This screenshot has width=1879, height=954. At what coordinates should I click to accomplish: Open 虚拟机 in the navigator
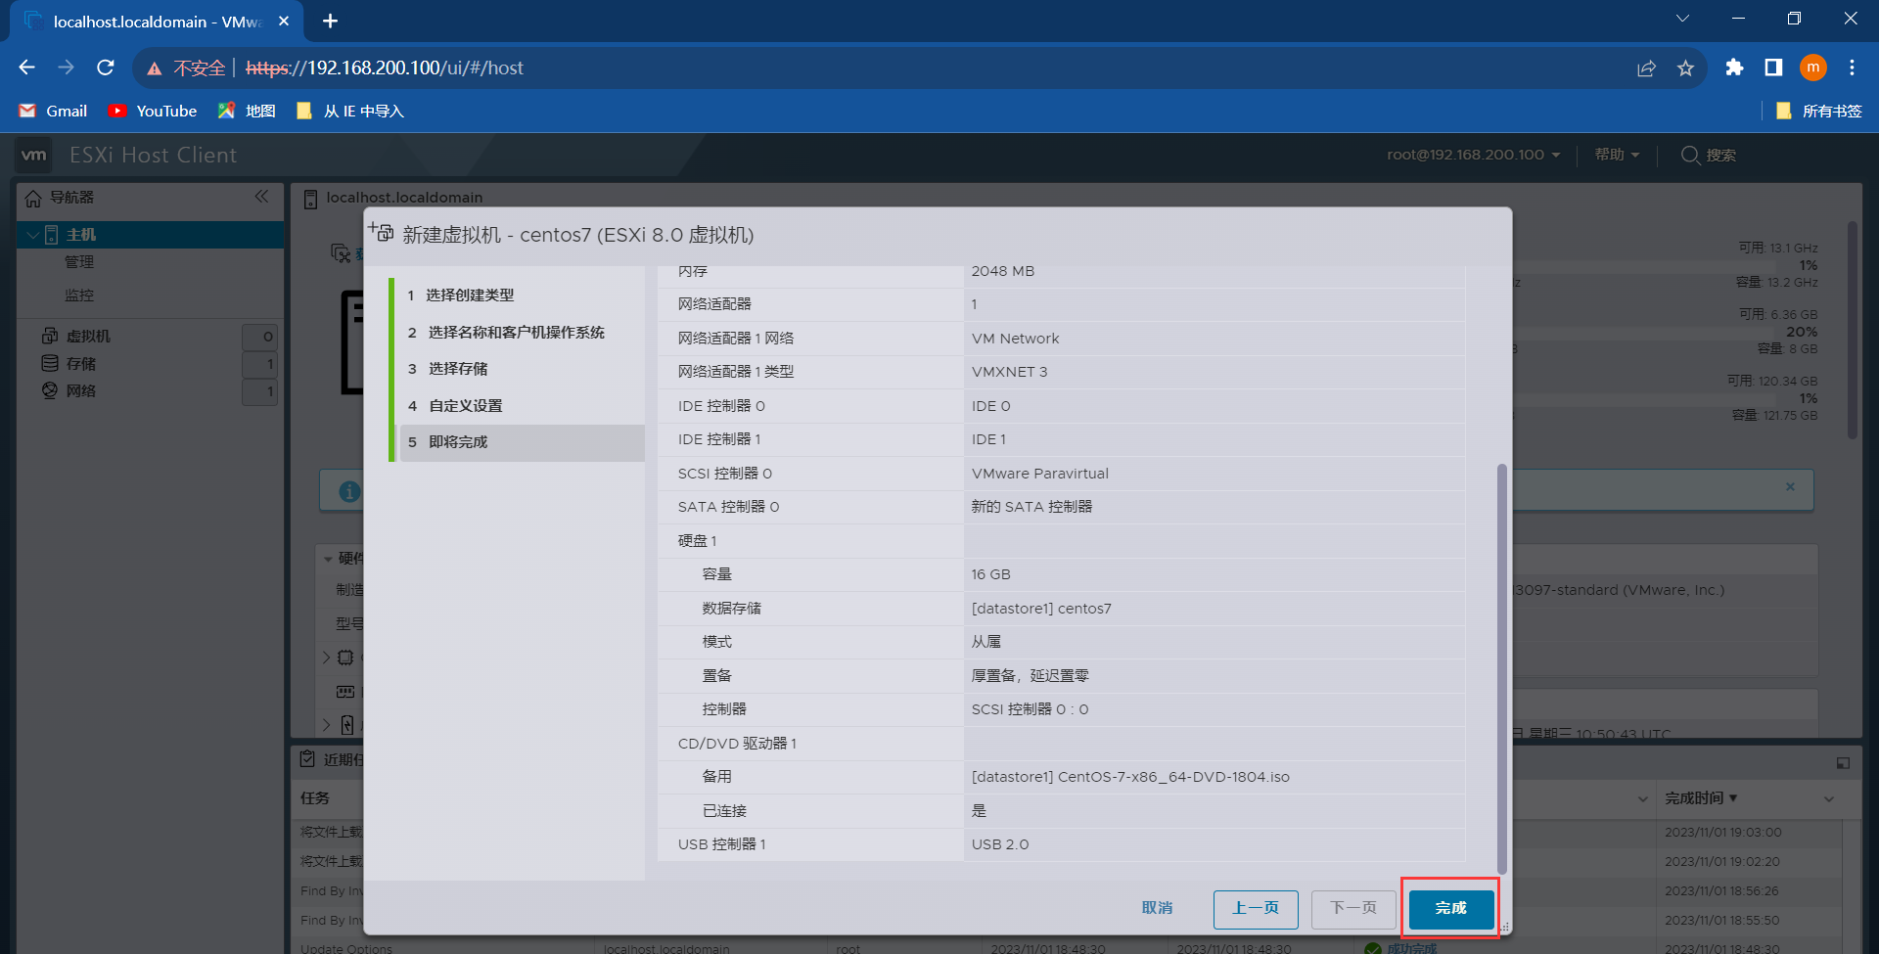point(88,337)
